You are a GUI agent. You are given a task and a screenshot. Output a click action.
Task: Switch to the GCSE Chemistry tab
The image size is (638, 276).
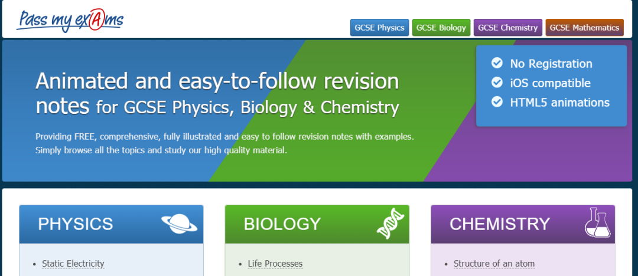click(508, 28)
